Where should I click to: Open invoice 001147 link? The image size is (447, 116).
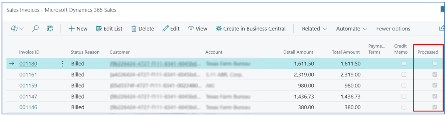28,97
